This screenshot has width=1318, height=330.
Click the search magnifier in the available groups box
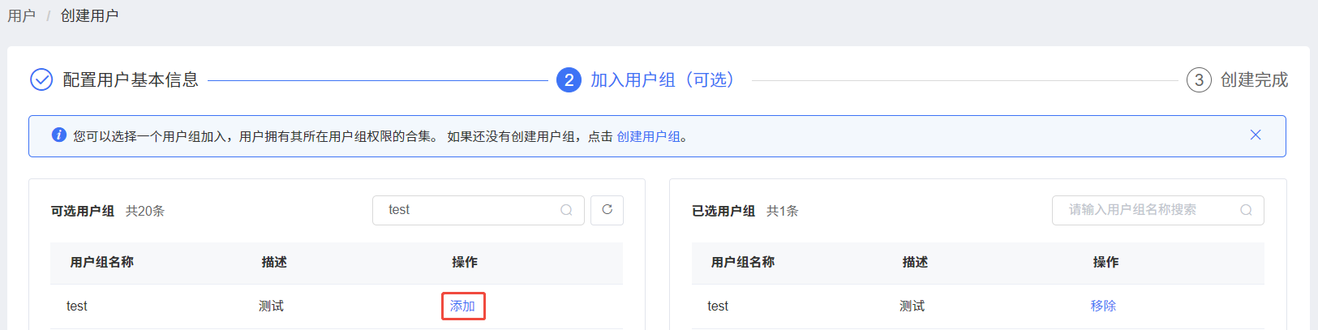click(566, 210)
